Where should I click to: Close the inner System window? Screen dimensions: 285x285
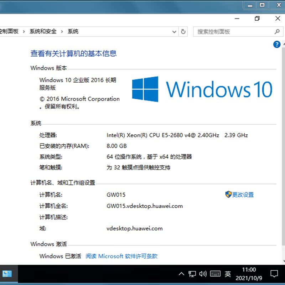point(278,19)
